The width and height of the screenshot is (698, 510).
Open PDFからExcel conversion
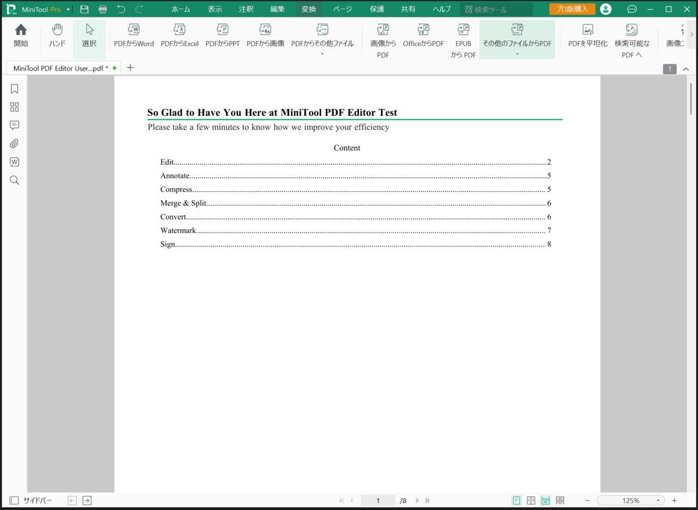pyautogui.click(x=179, y=36)
